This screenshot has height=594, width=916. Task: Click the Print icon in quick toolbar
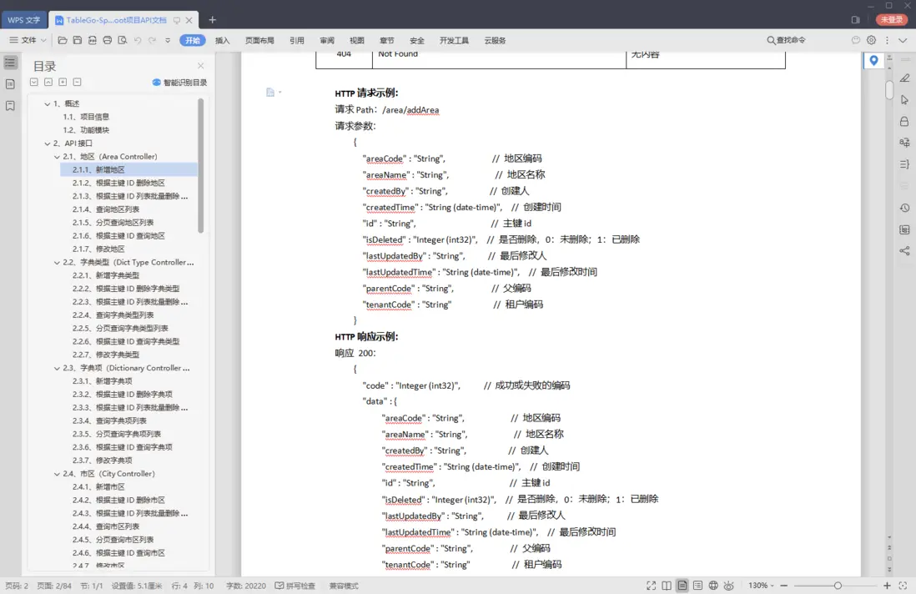click(107, 40)
